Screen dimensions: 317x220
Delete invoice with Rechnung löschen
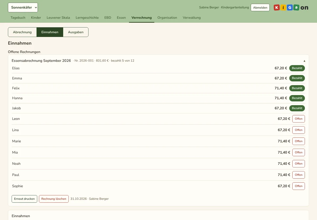point(54,199)
